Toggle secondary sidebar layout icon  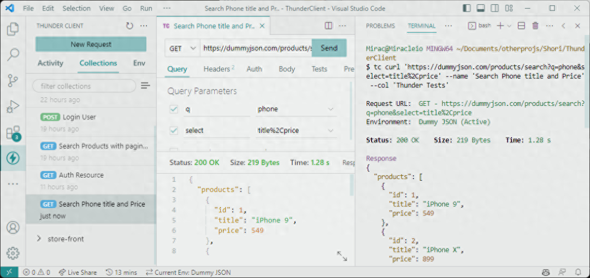495,8
